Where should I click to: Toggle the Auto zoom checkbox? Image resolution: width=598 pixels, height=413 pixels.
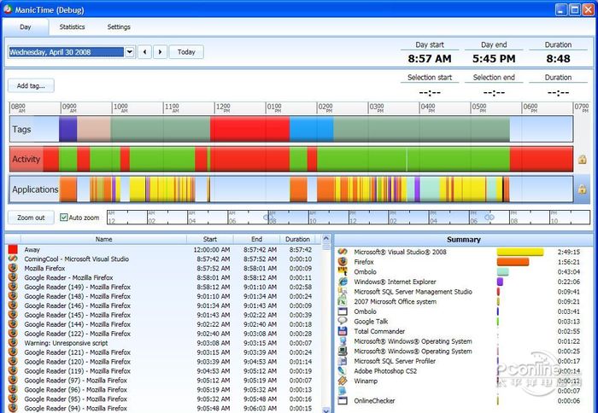pos(64,218)
